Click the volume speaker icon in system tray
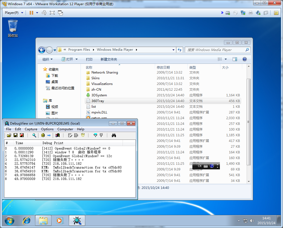The image size is (283, 228). coord(252,221)
